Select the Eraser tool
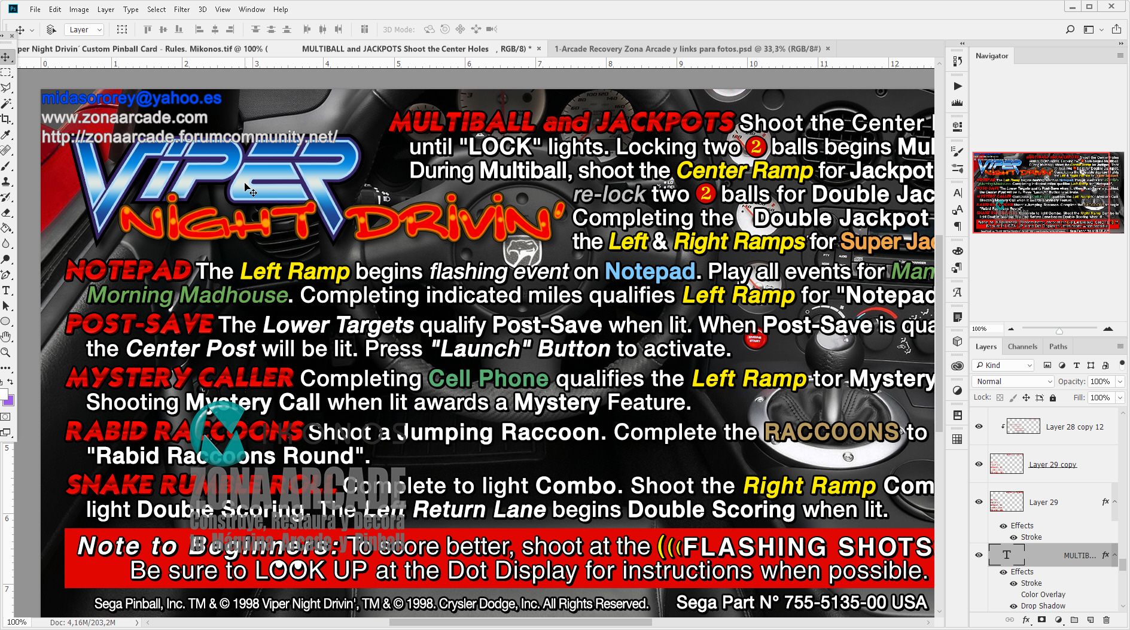Screen dimensions: 1130x630 [x=6, y=212]
